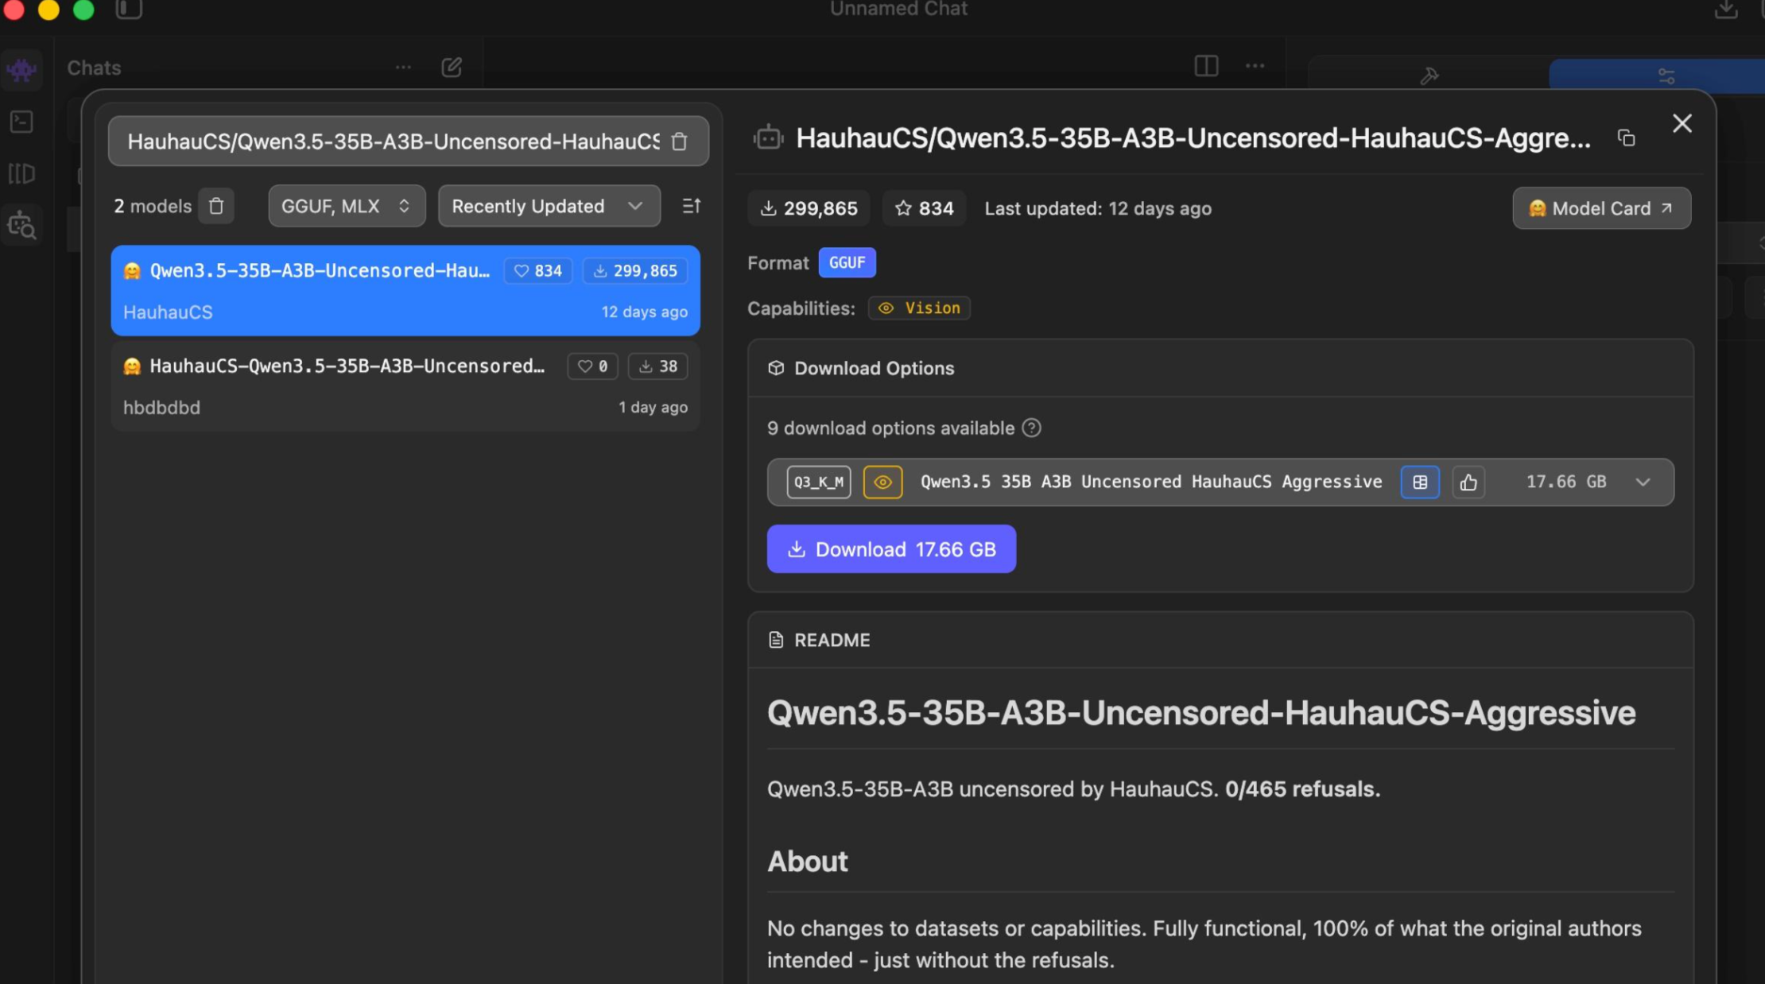Create new chat with compose icon

click(452, 68)
